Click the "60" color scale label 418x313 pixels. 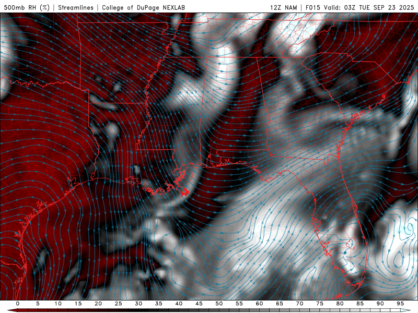pos(259,304)
